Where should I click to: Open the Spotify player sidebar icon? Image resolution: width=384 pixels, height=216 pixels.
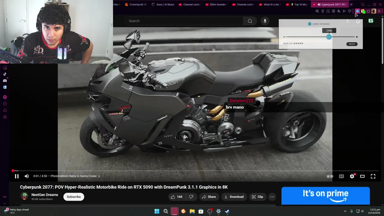coord(5,97)
